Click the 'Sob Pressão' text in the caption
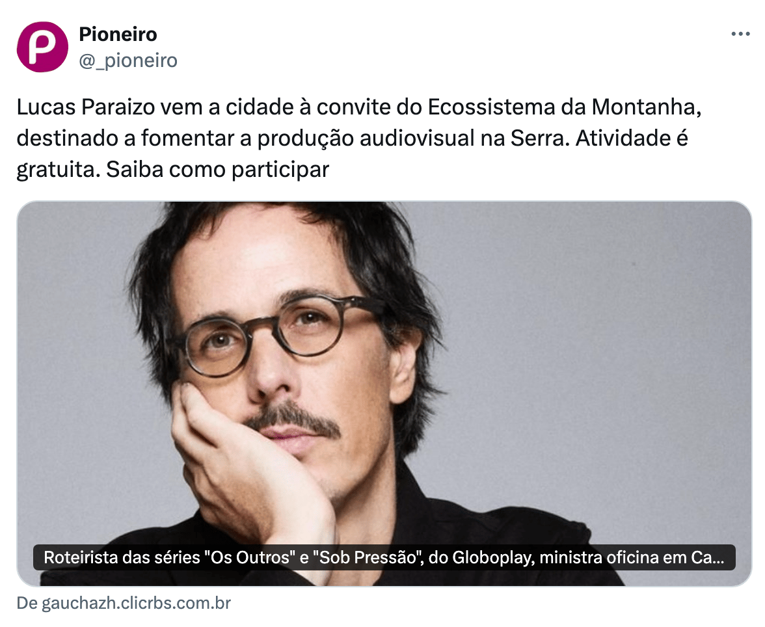Viewport: 765px width, 627px height. [371, 557]
